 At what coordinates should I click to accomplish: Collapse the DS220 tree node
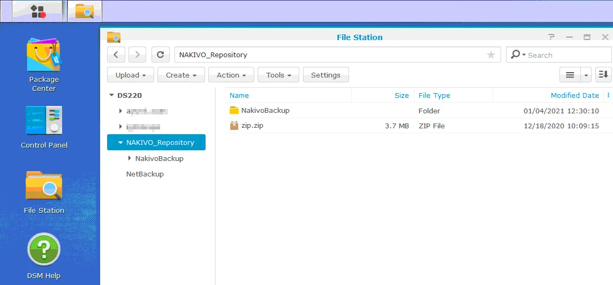click(x=111, y=96)
